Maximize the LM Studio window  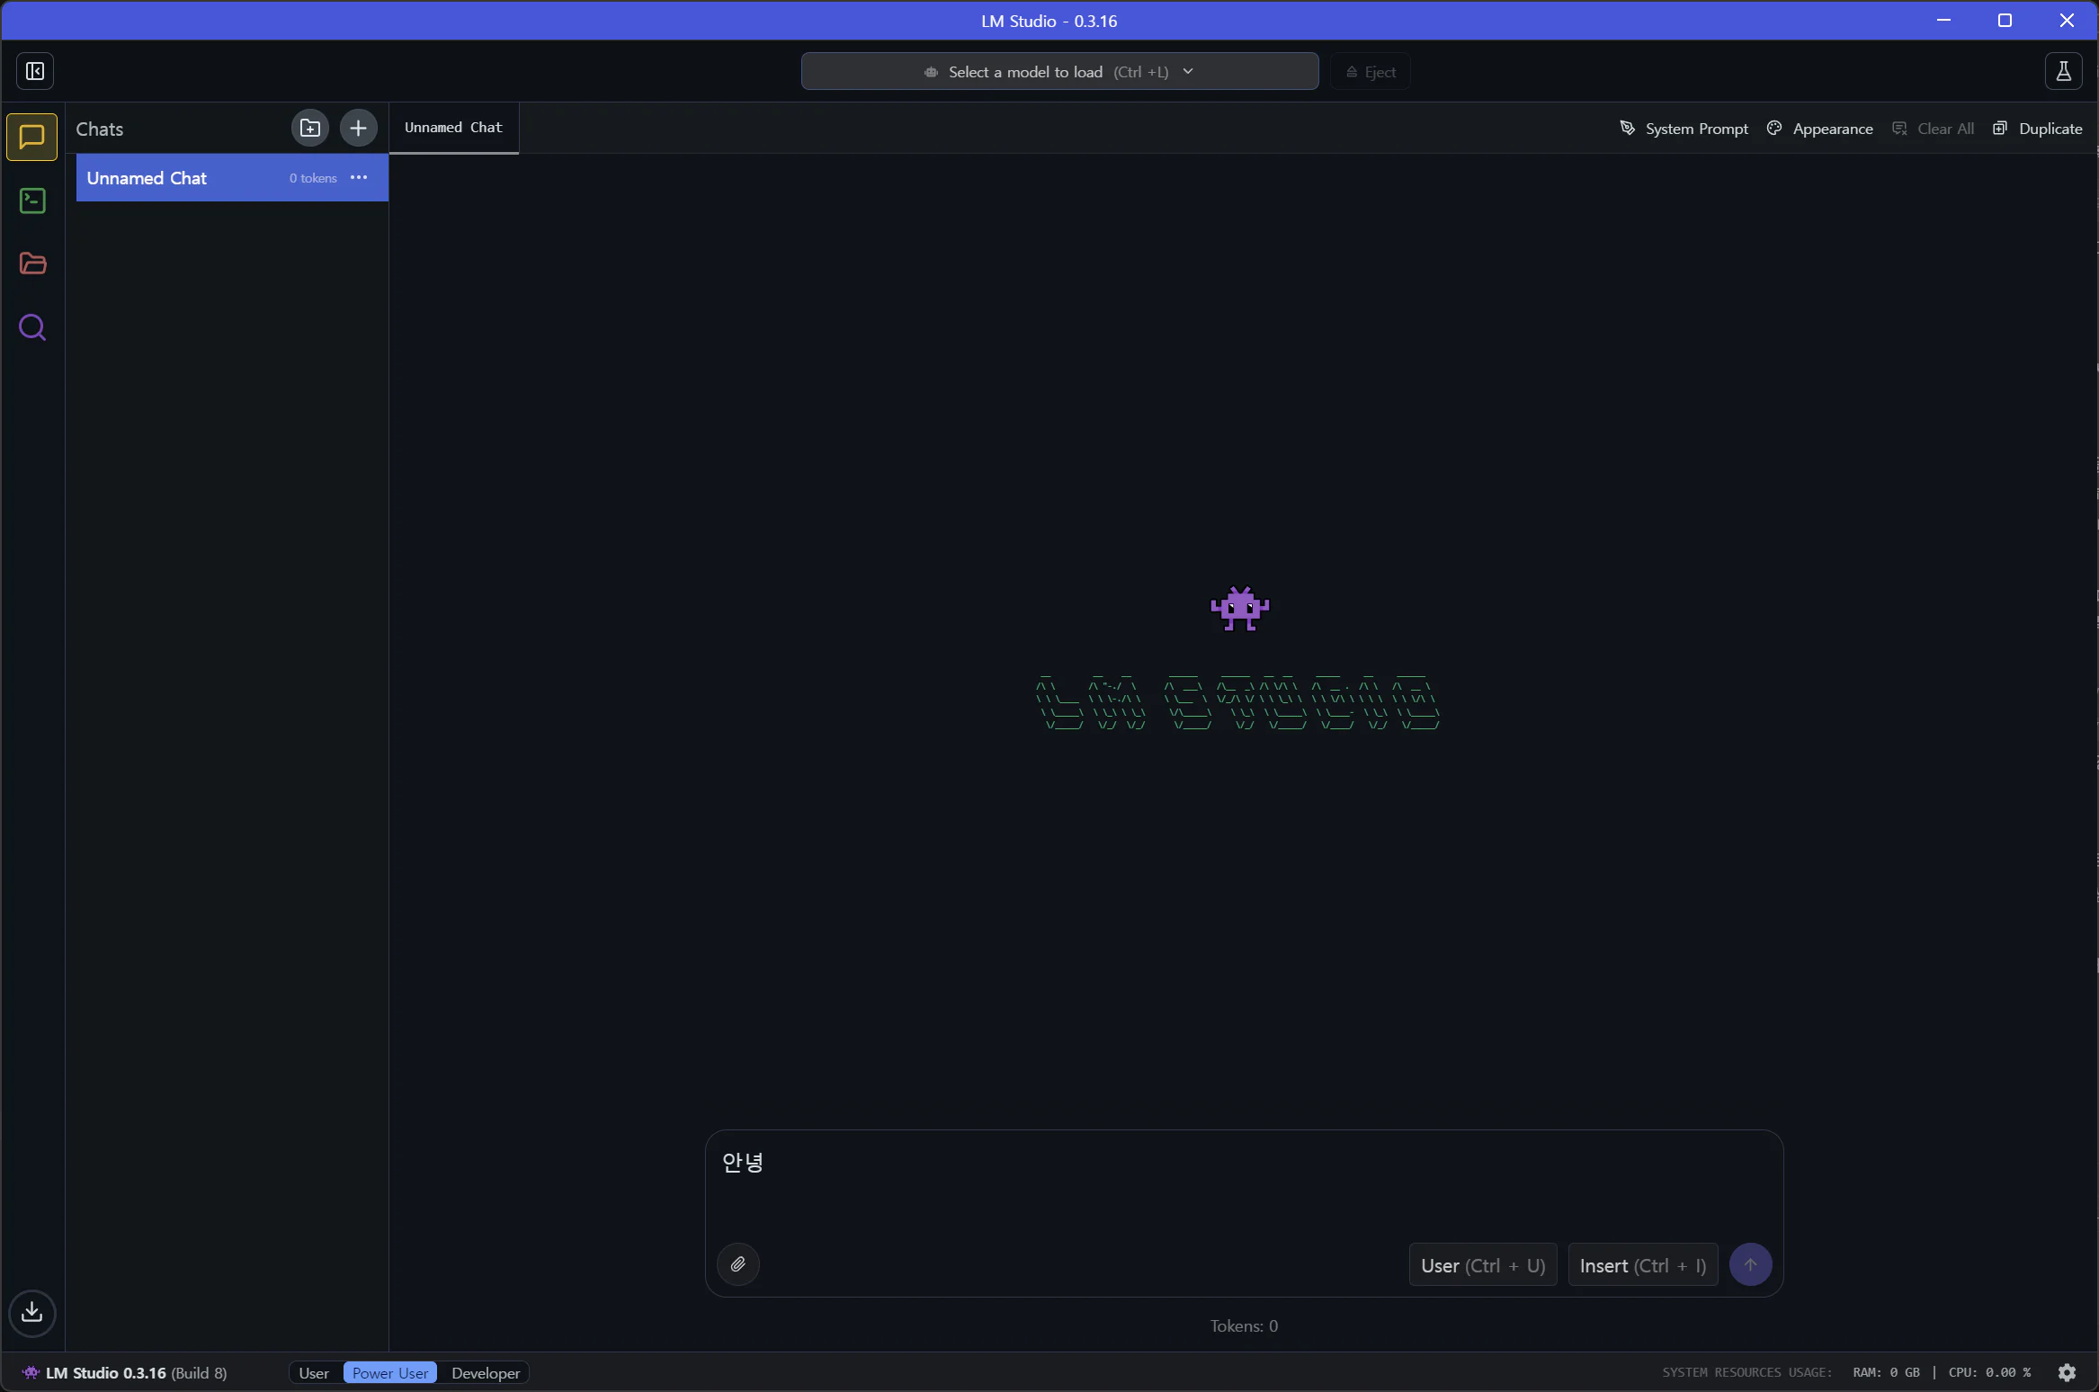(2005, 20)
